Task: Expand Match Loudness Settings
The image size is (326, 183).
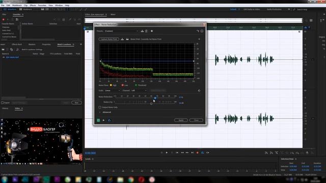Action: coord(32,50)
